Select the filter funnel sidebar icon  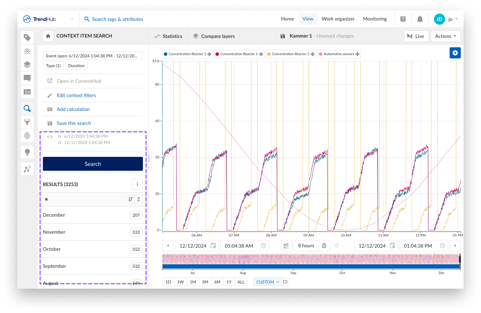click(x=27, y=122)
